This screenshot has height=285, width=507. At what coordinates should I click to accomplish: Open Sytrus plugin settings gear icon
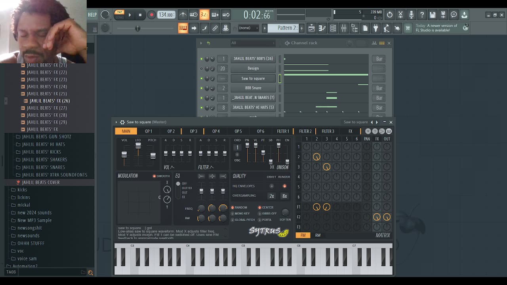122,122
